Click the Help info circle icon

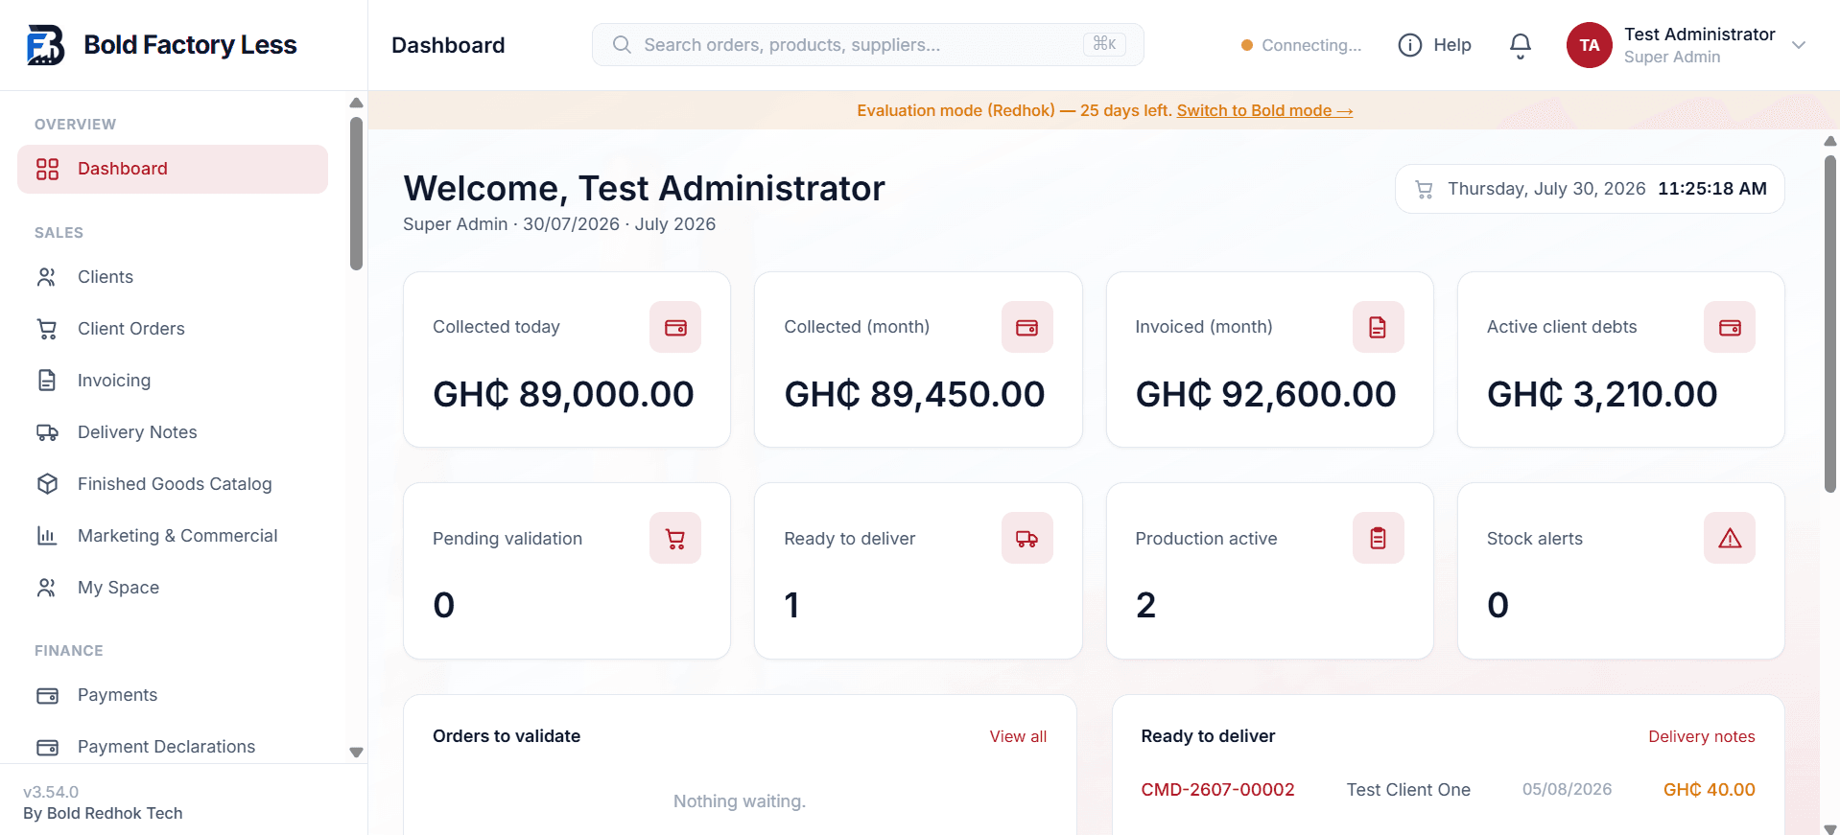pyautogui.click(x=1409, y=45)
